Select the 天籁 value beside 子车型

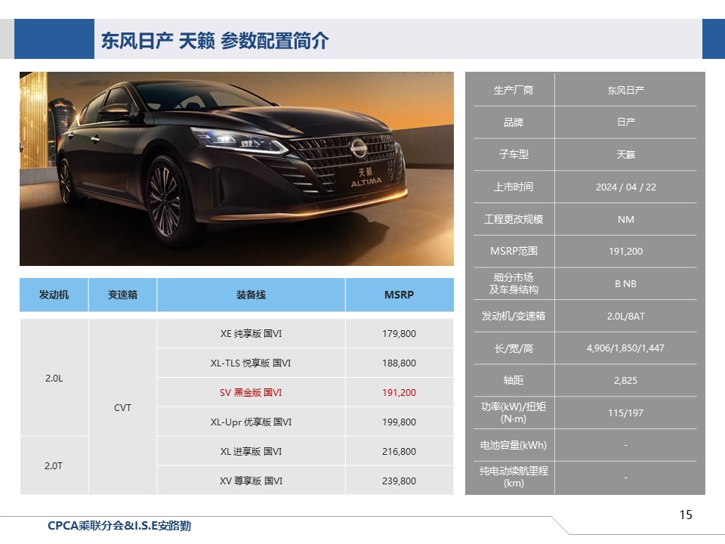coord(625,154)
